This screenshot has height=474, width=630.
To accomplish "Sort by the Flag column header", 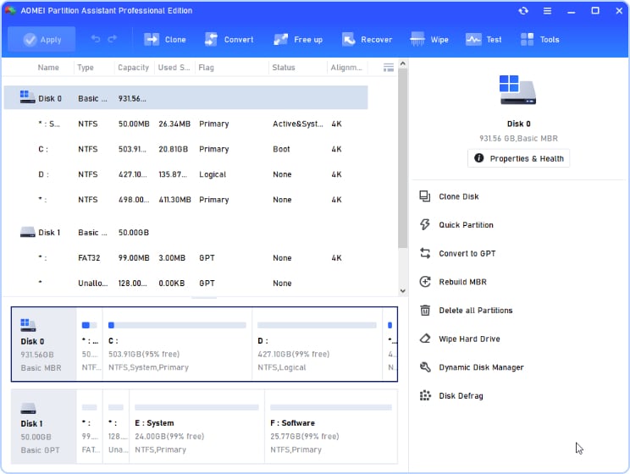I will pyautogui.click(x=206, y=68).
